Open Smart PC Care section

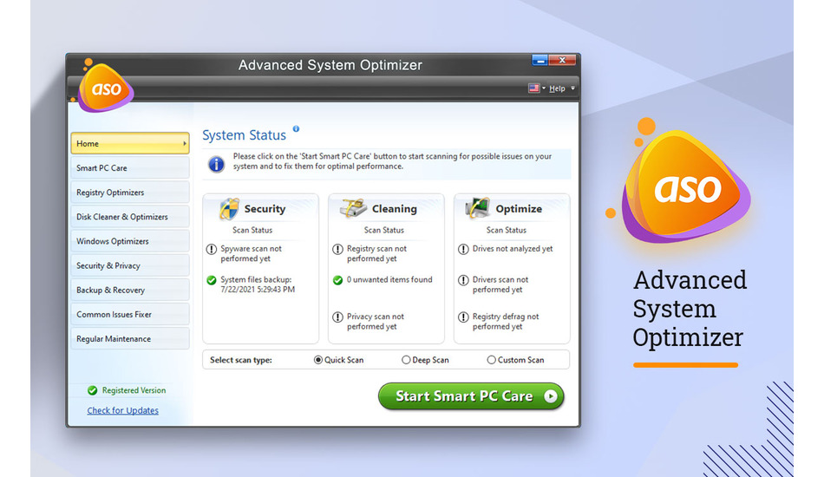click(x=130, y=168)
